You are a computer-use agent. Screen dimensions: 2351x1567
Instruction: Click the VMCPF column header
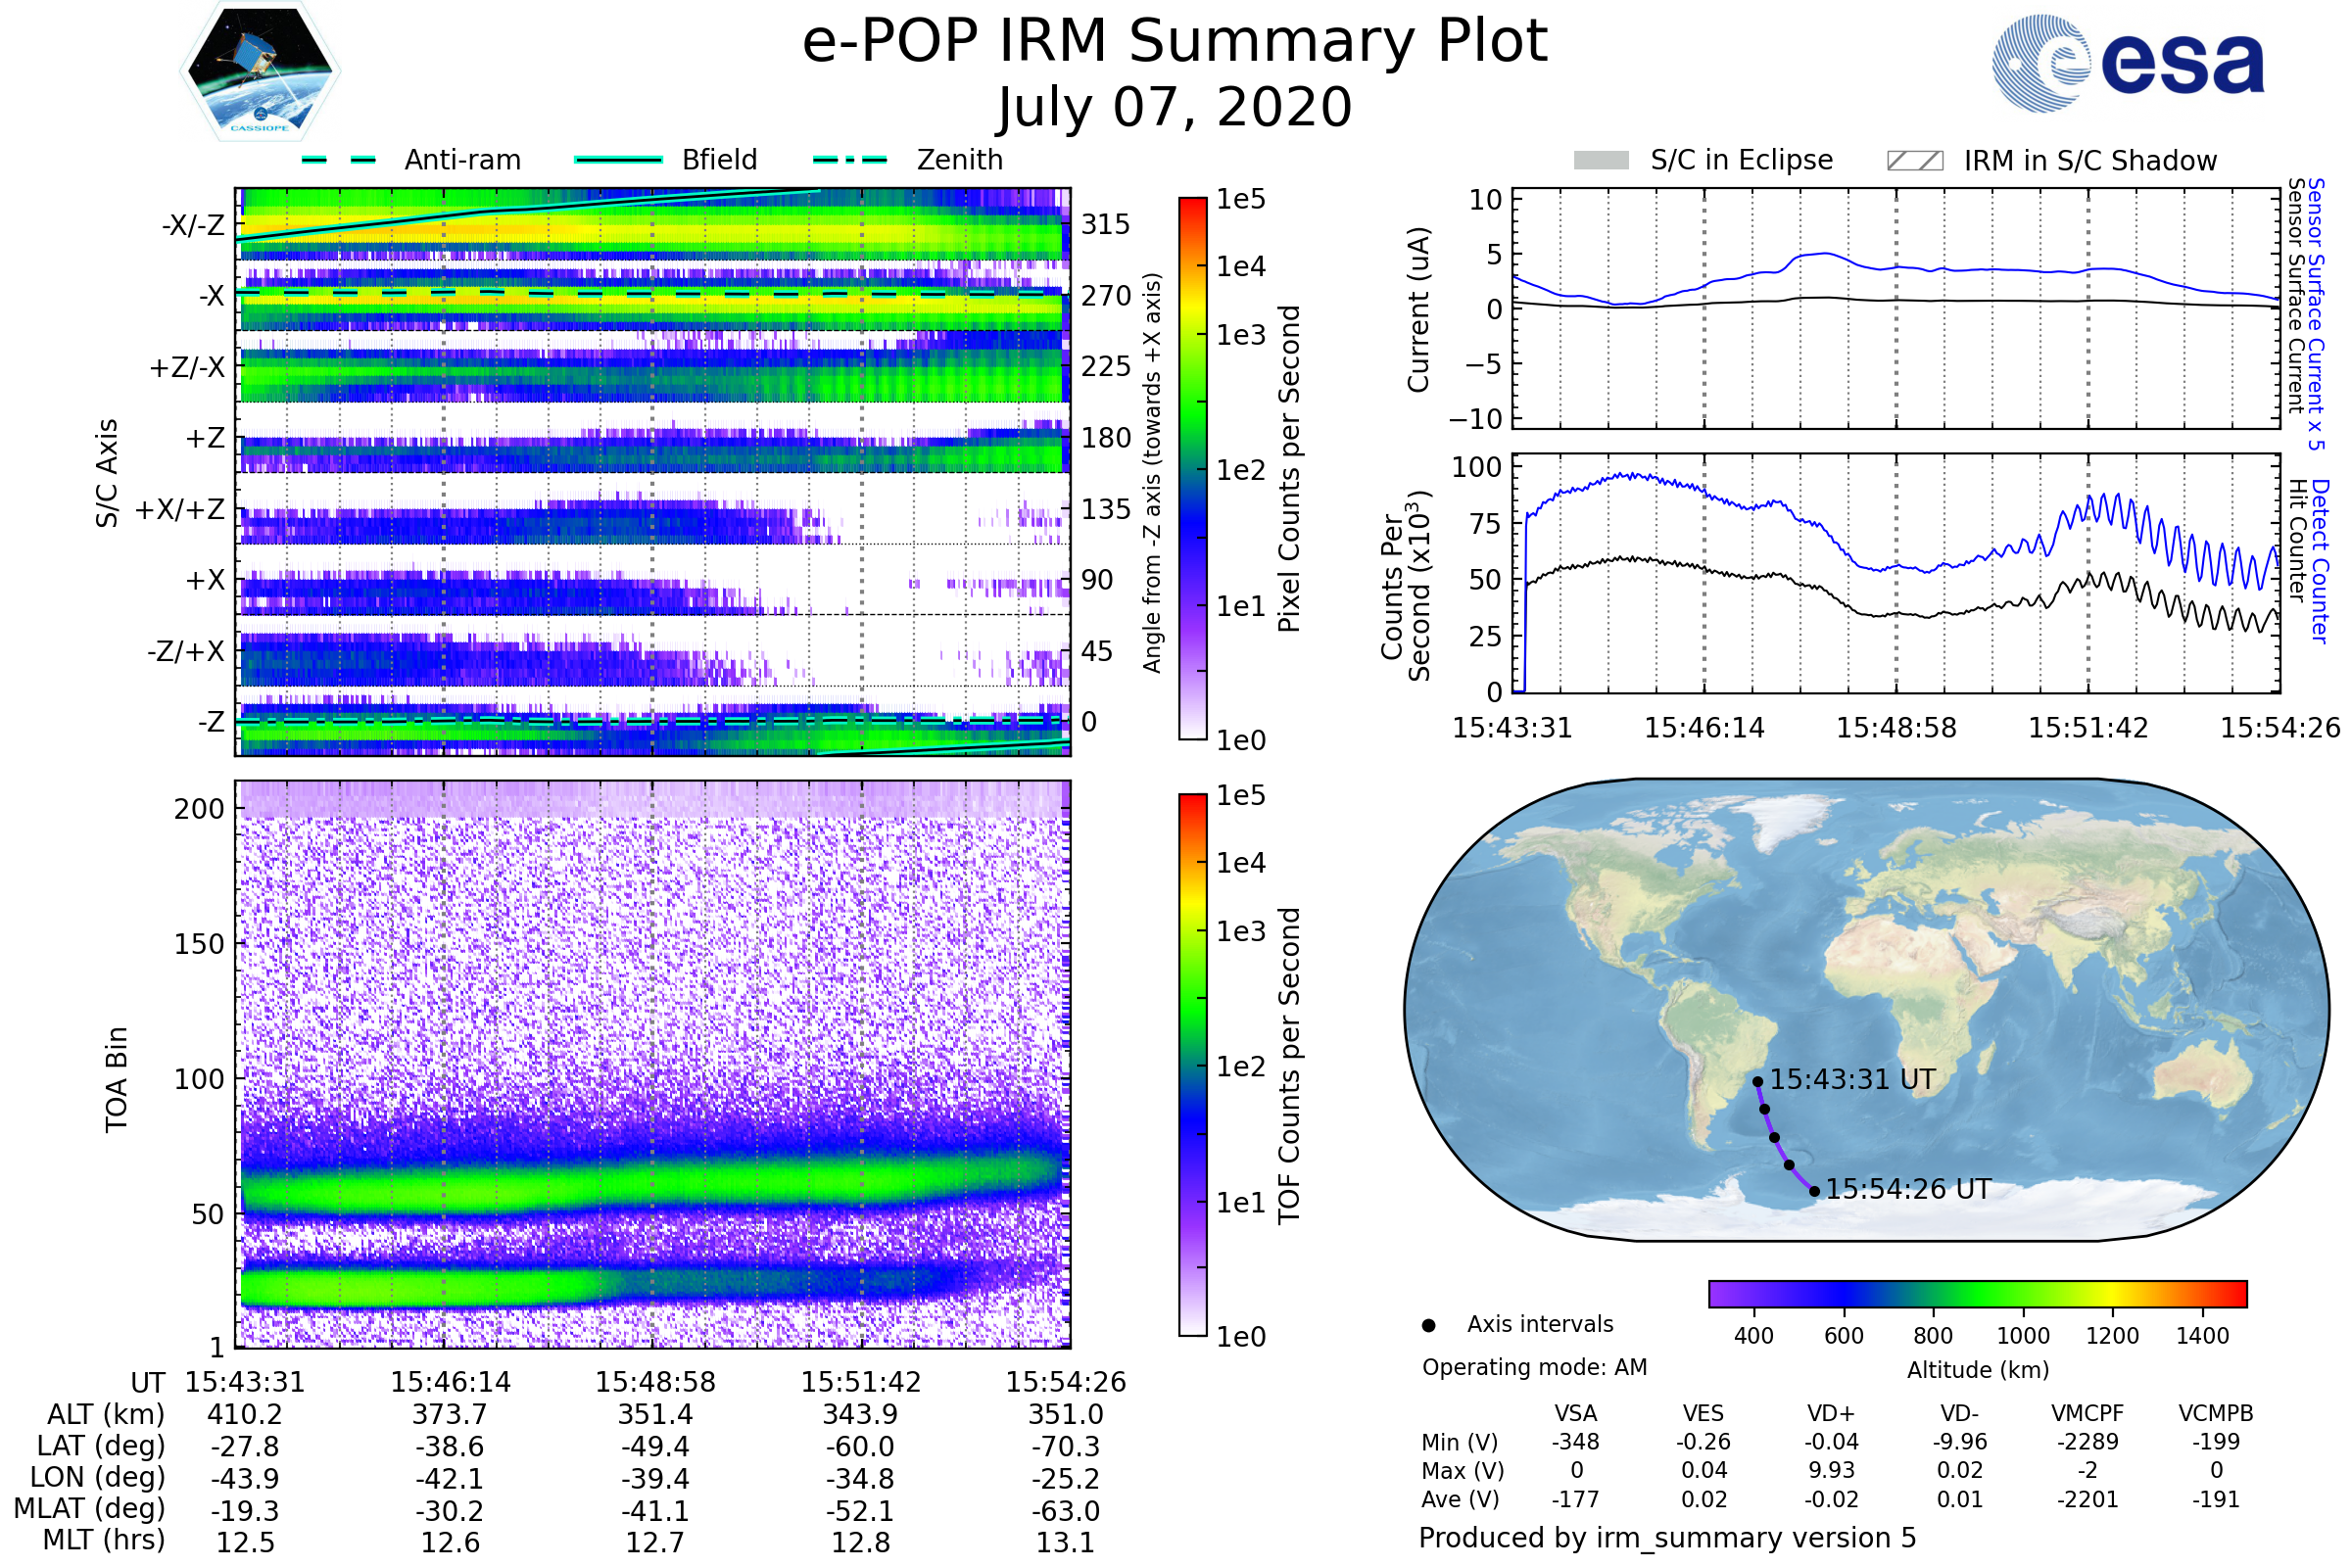2087,1413
